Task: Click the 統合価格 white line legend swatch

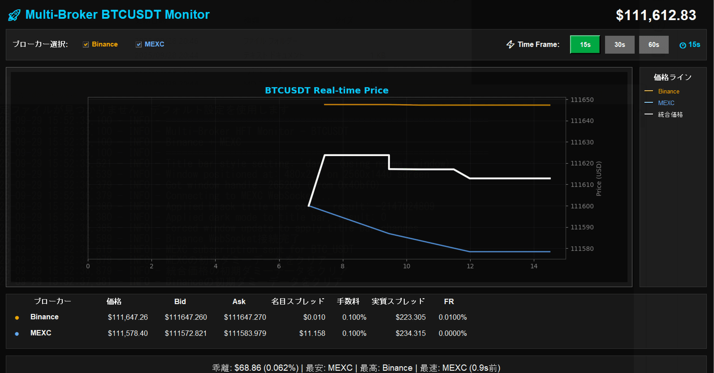Action: click(x=649, y=114)
